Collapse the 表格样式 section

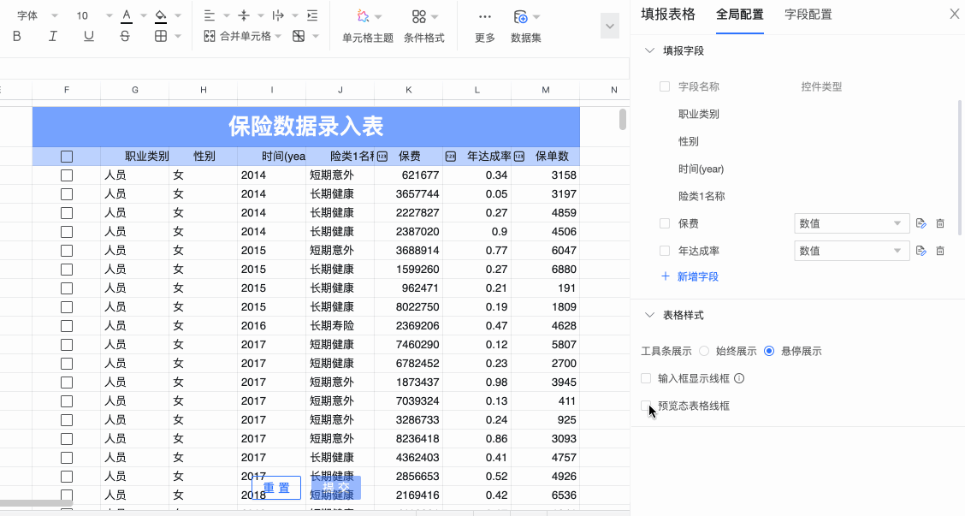click(649, 315)
